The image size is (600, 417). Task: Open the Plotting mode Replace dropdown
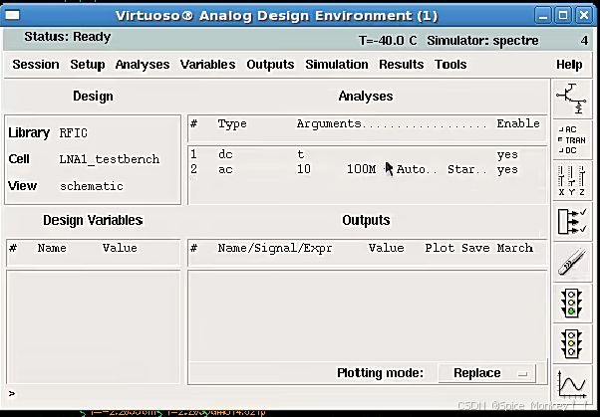tap(486, 372)
